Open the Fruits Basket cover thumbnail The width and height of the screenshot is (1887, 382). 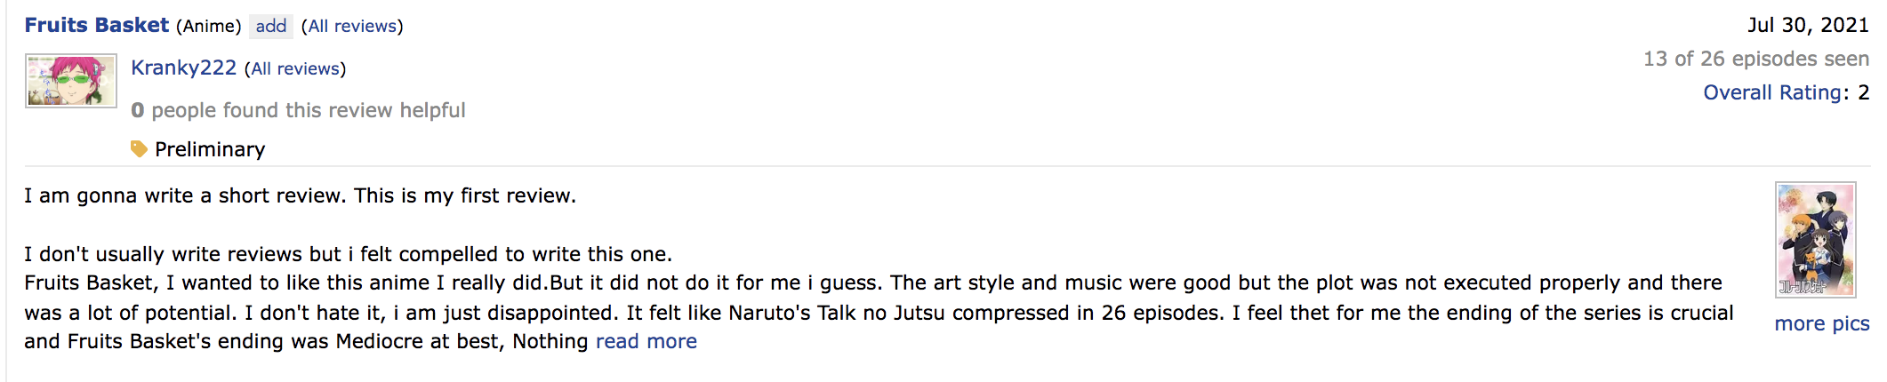click(1815, 240)
